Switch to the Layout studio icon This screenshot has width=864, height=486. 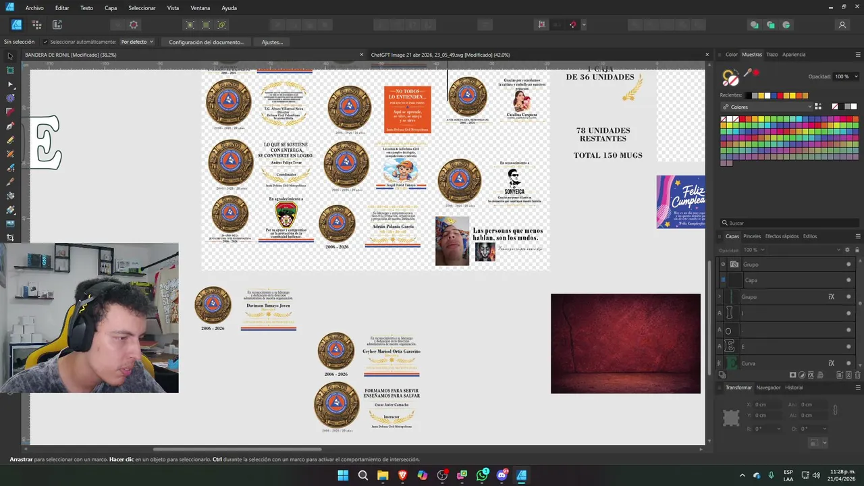click(x=57, y=25)
